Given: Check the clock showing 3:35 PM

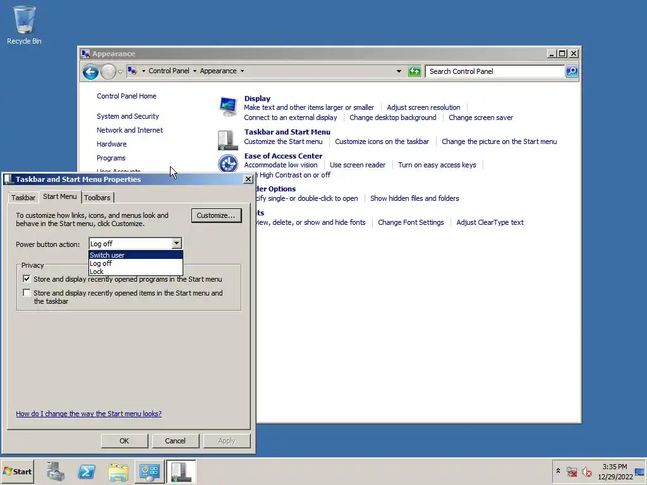Looking at the screenshot, I should (614, 467).
